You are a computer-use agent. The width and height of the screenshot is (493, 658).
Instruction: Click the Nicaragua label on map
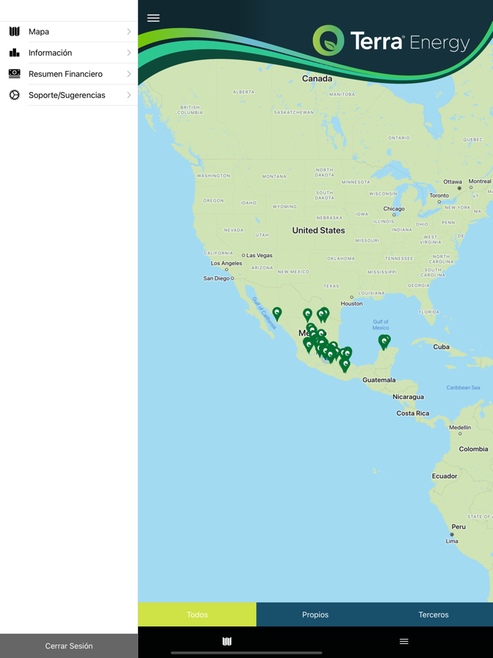tap(408, 397)
